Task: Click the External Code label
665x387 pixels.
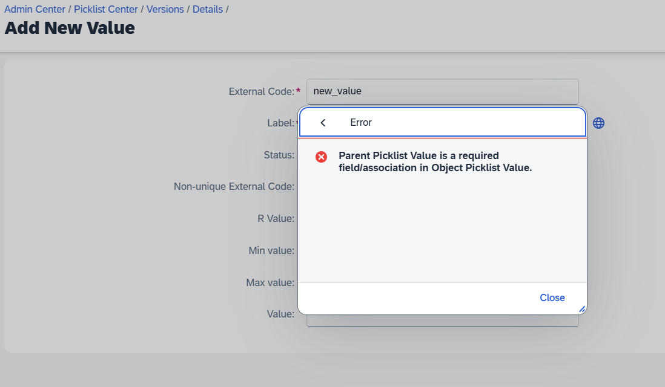Action: (x=261, y=91)
